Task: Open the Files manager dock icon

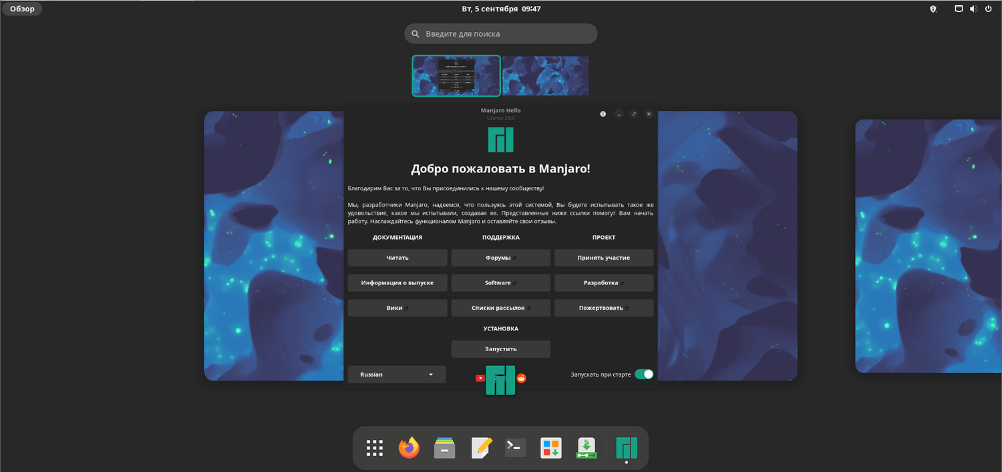Action: (x=445, y=448)
